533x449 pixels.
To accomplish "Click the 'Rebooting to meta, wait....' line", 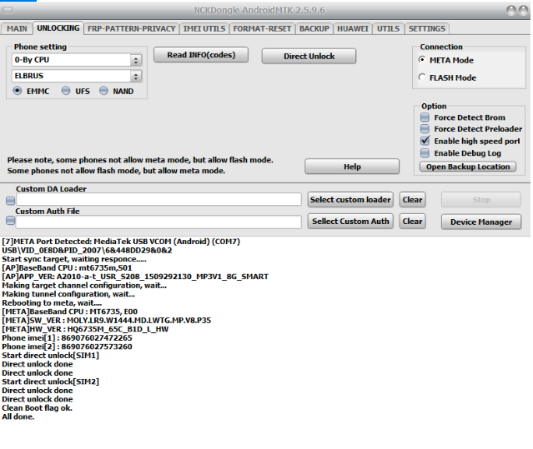I will tap(52, 302).
